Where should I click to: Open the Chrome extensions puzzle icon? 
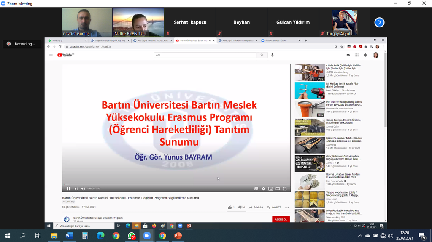(x=366, y=47)
